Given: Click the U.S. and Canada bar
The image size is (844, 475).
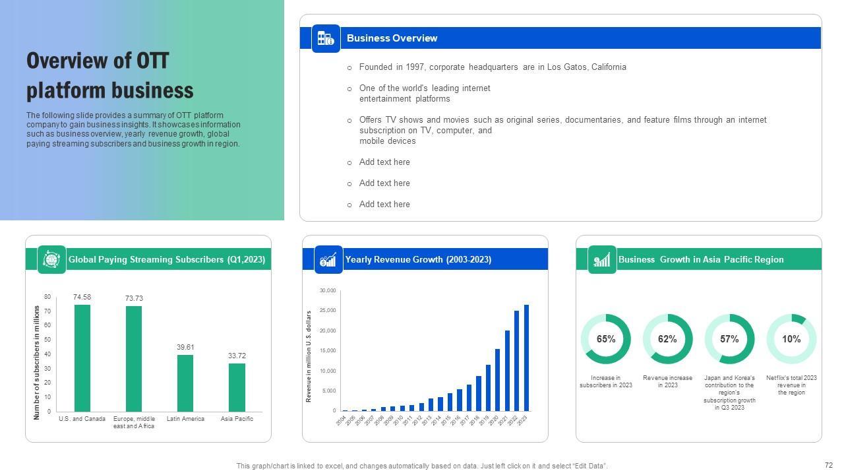Looking at the screenshot, I should click(x=82, y=358).
